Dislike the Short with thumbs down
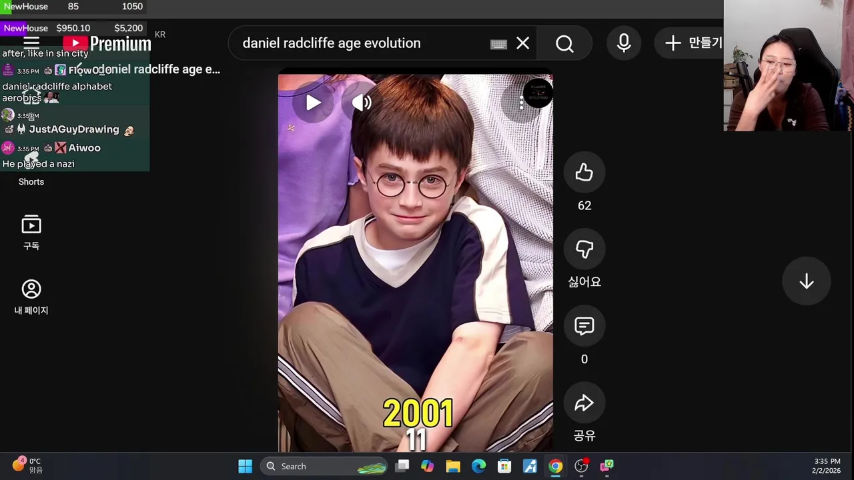854x480 pixels. pyautogui.click(x=584, y=249)
